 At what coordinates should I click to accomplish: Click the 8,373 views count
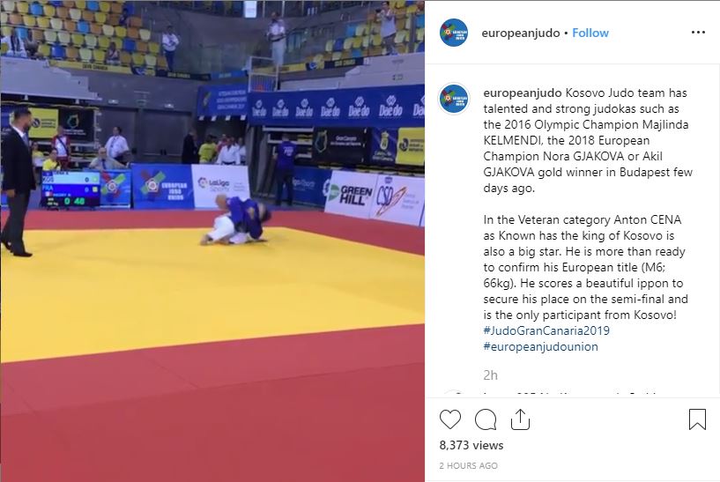(471, 445)
